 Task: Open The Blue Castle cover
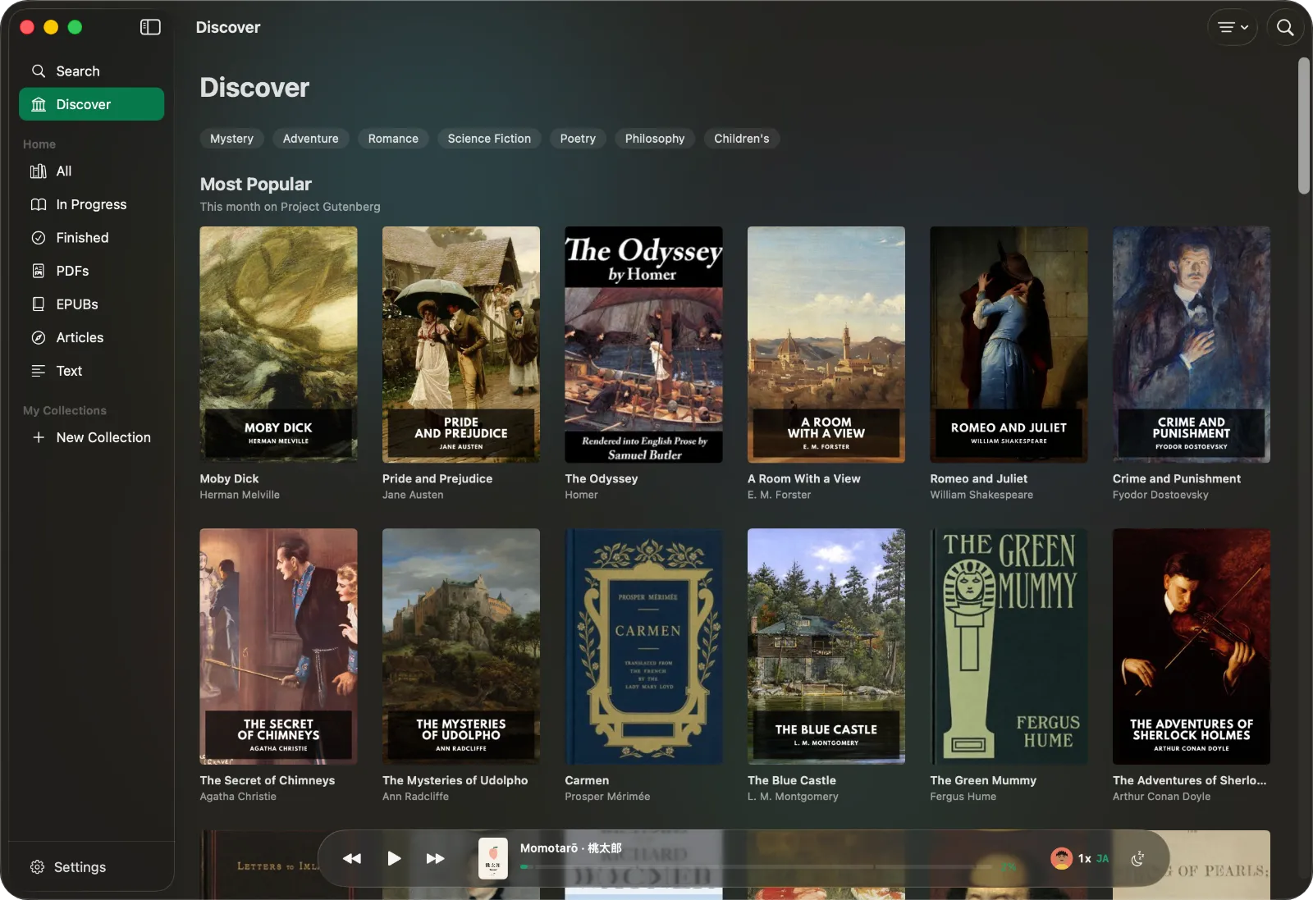(x=826, y=646)
